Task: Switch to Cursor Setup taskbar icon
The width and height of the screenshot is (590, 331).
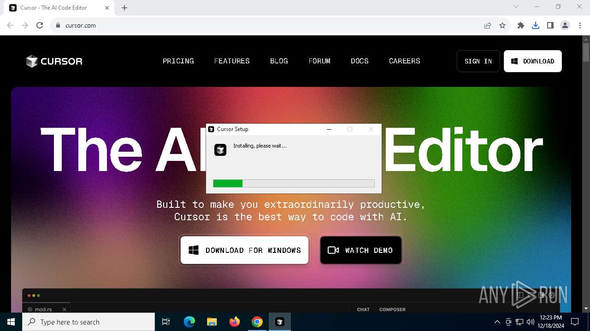Action: [280, 322]
